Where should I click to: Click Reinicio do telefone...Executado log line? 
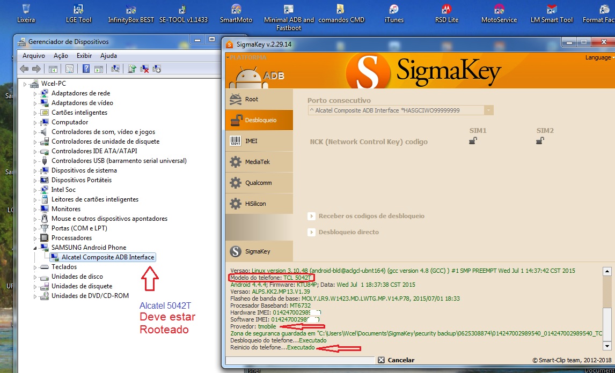tap(272, 347)
